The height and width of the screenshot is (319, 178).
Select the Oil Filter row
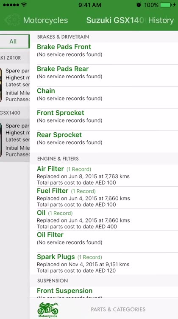pyautogui.click(x=104, y=241)
